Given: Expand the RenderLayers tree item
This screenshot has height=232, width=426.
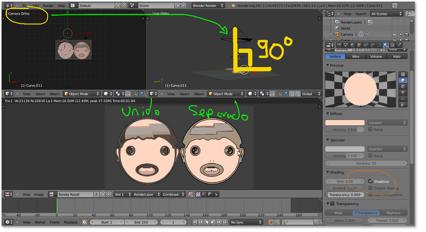Looking at the screenshot, I should click(333, 22).
